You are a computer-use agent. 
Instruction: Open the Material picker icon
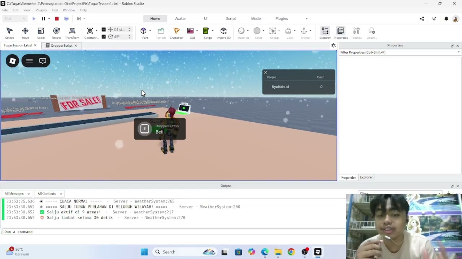[241, 31]
